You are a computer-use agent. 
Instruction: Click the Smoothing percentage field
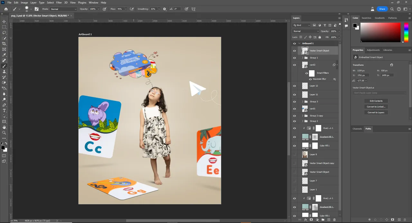tap(154, 9)
